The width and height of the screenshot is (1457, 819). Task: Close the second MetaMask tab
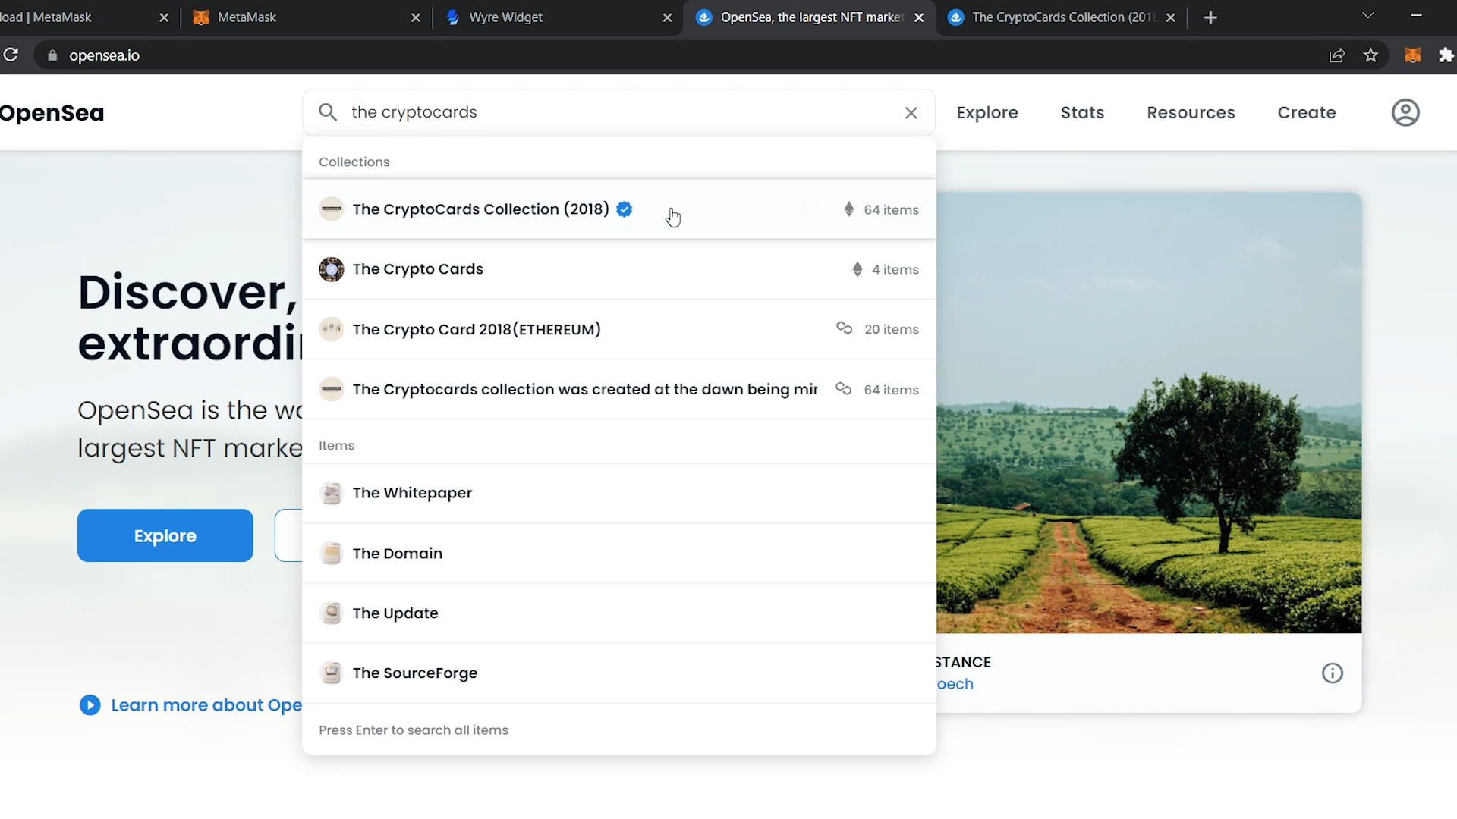coord(415,17)
